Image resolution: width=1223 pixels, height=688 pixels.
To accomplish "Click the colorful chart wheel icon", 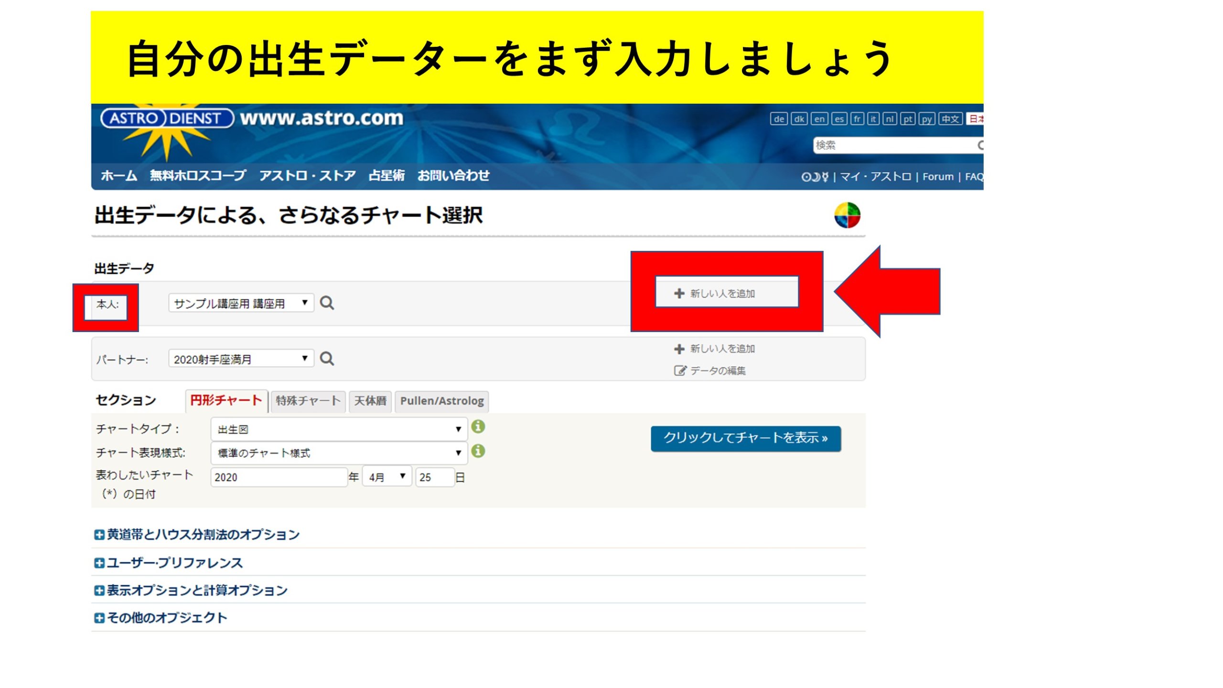I will point(847,215).
